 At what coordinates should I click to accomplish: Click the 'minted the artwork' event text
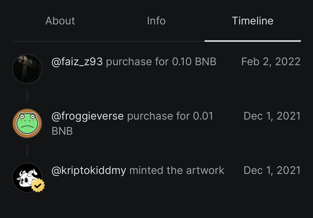(177, 171)
